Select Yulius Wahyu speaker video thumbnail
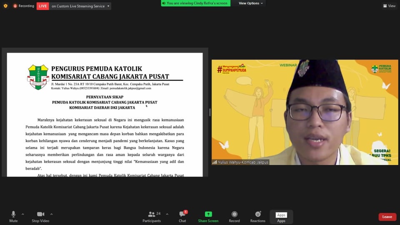Viewport: 400px width, 225px height. 305,112
